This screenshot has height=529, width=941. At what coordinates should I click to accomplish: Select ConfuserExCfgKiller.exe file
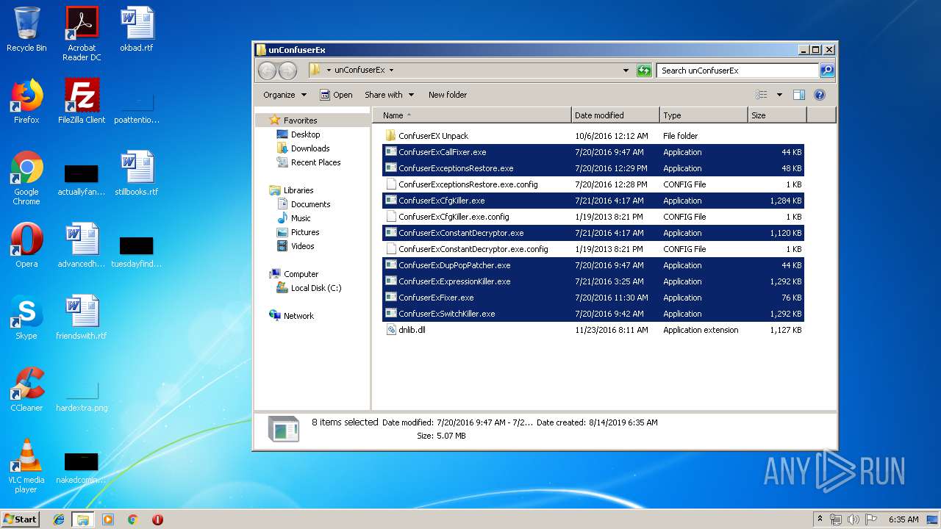pos(593,201)
